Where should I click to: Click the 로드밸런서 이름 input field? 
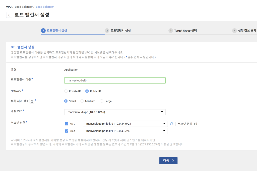[x=114, y=80]
